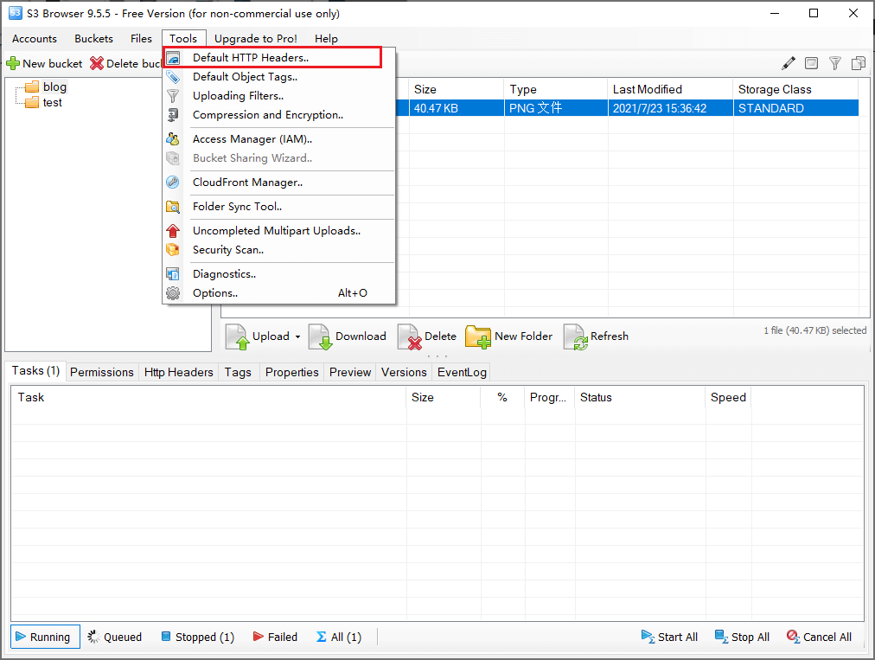
Task: Switch to the Versions tab
Action: (x=404, y=372)
